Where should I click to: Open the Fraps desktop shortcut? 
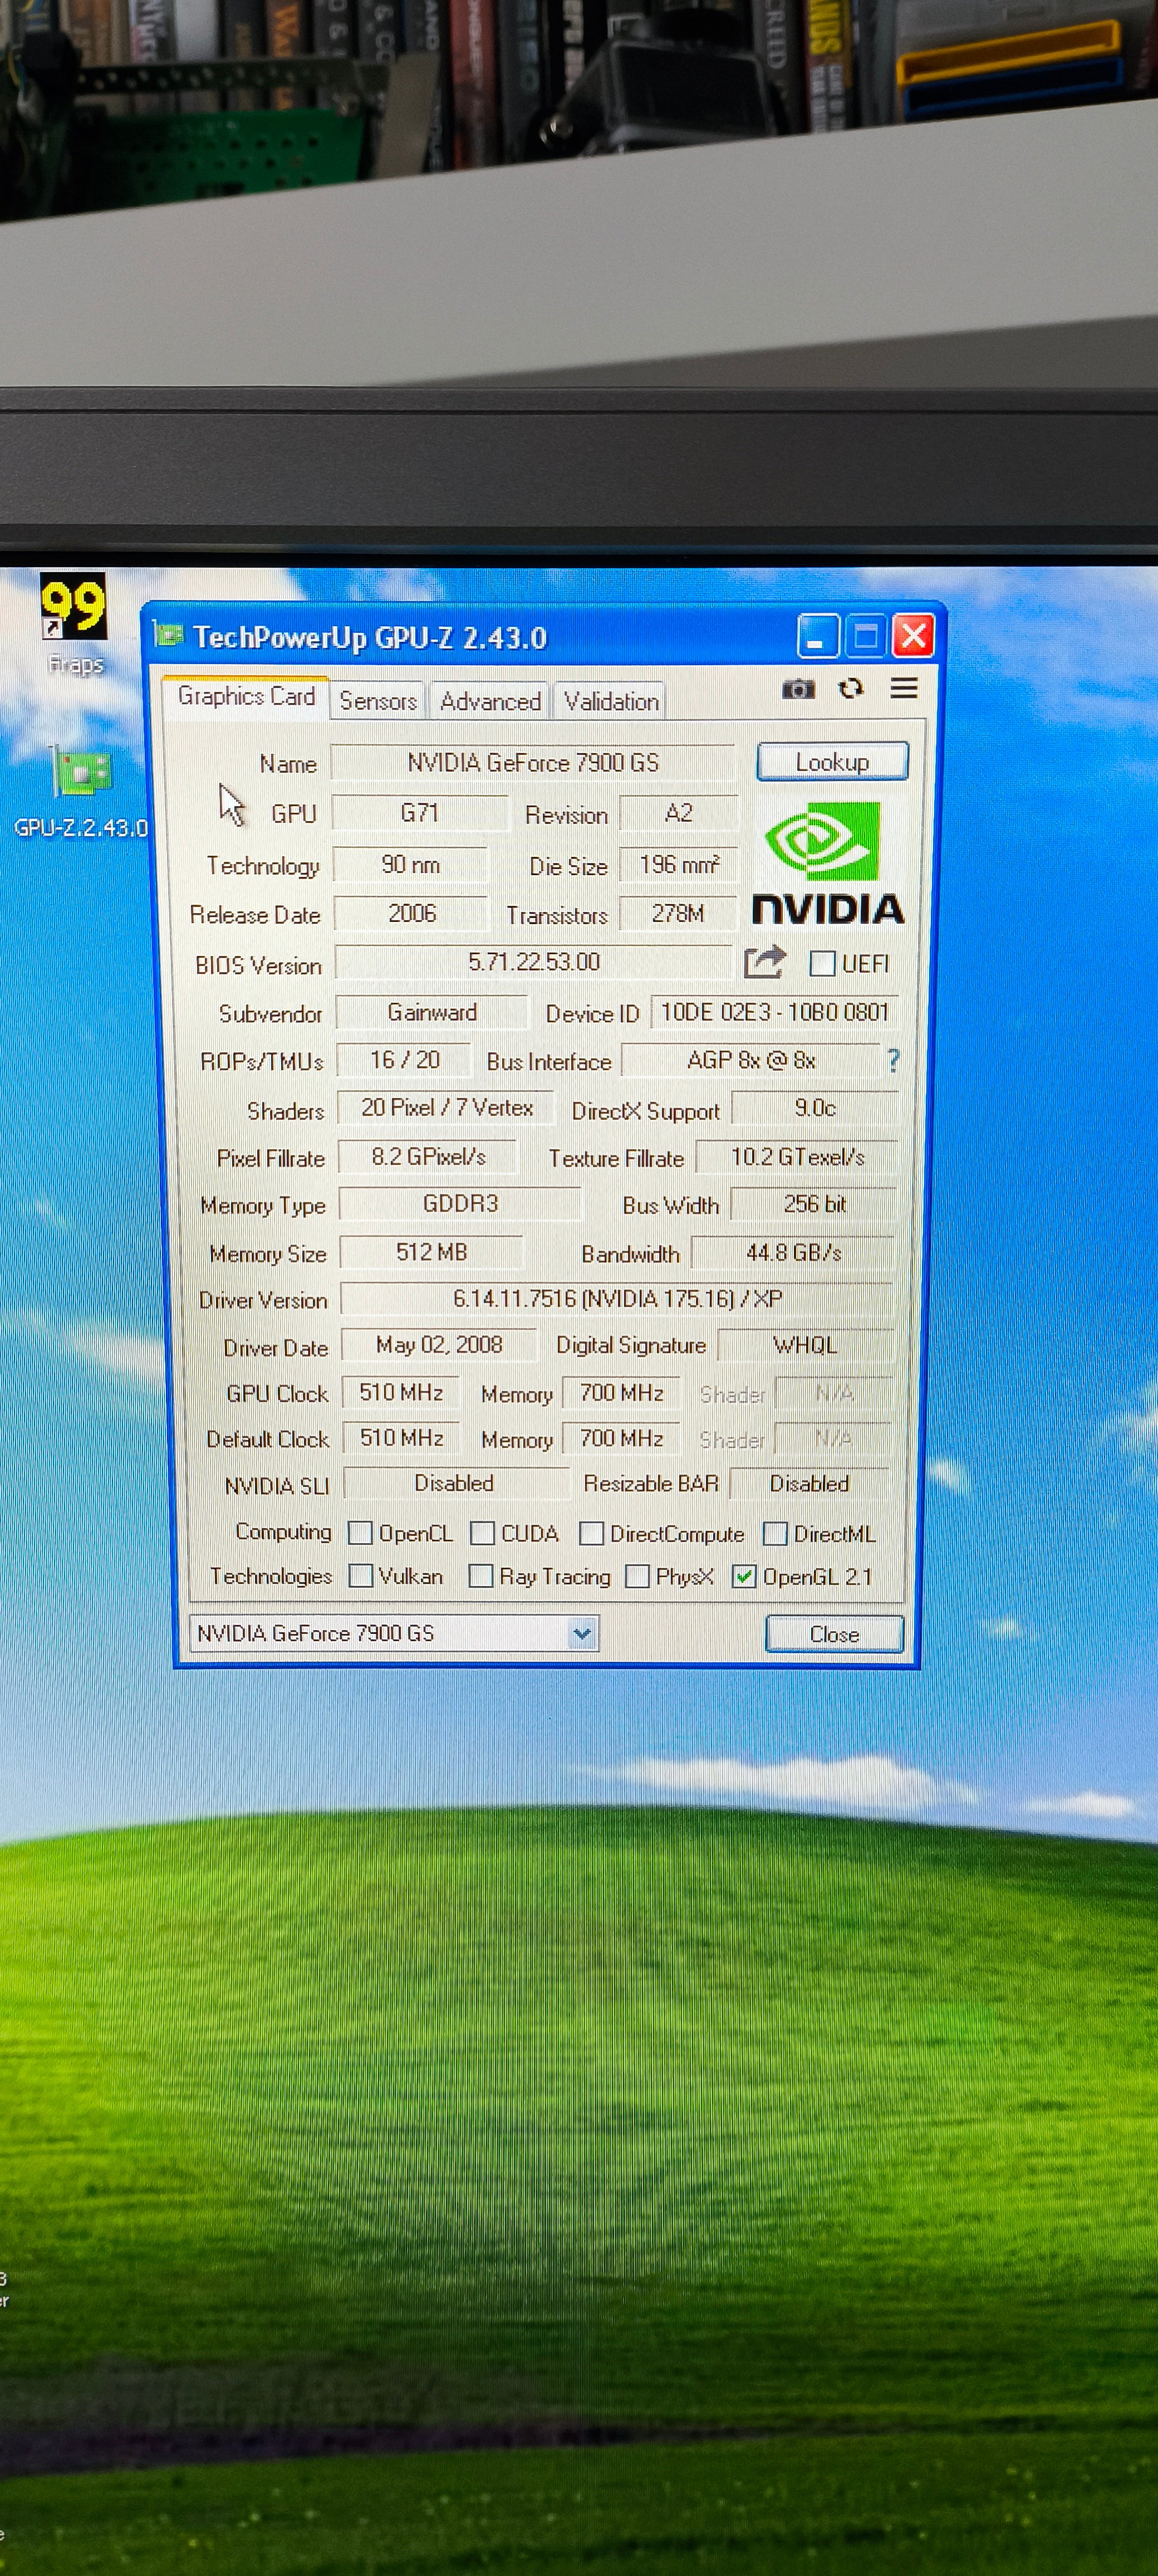[x=73, y=607]
